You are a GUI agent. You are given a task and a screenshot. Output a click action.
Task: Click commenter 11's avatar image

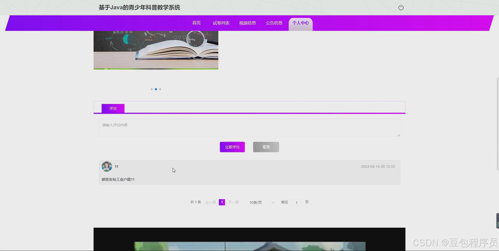click(107, 166)
